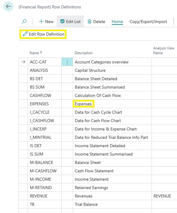
Task: Select the Expenses description cell
Action: click(x=112, y=104)
